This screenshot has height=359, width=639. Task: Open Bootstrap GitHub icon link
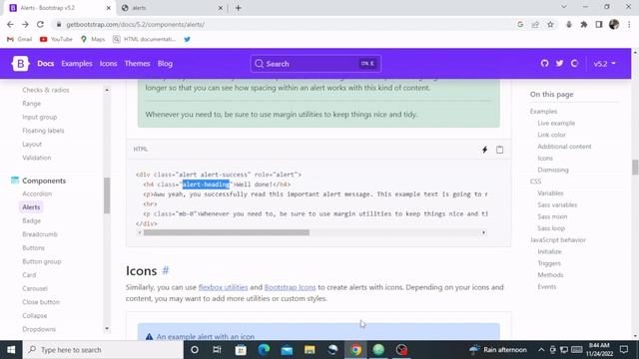pyautogui.click(x=544, y=64)
